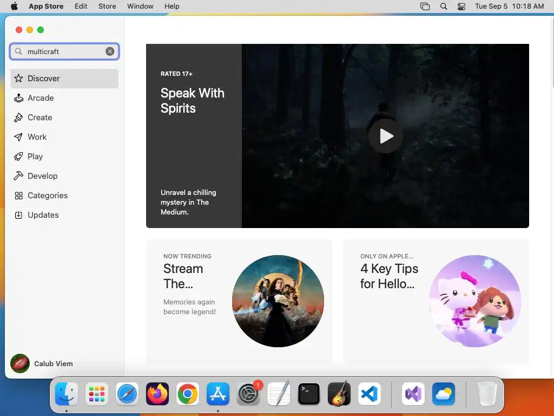The width and height of the screenshot is (554, 416).
Task: Open Spotlight search in the menu bar
Action: coord(444,6)
